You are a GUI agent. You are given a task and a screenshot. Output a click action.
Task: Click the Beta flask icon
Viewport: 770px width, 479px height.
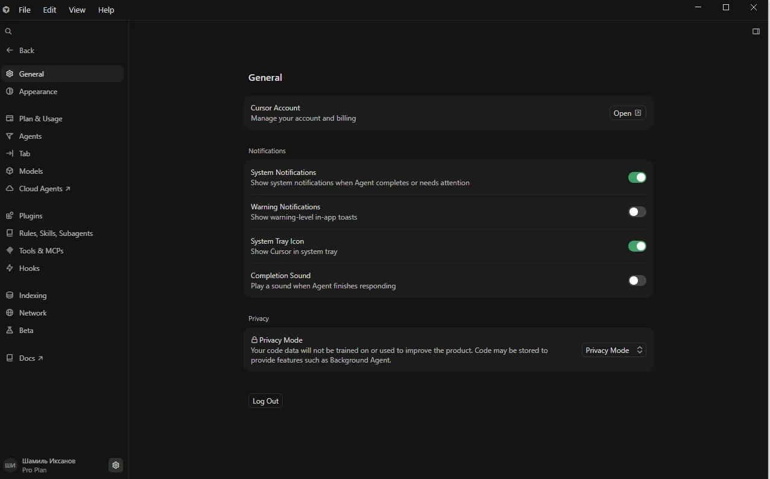(10, 331)
